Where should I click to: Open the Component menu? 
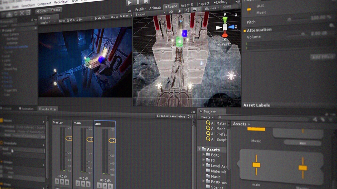[x=44, y=4]
